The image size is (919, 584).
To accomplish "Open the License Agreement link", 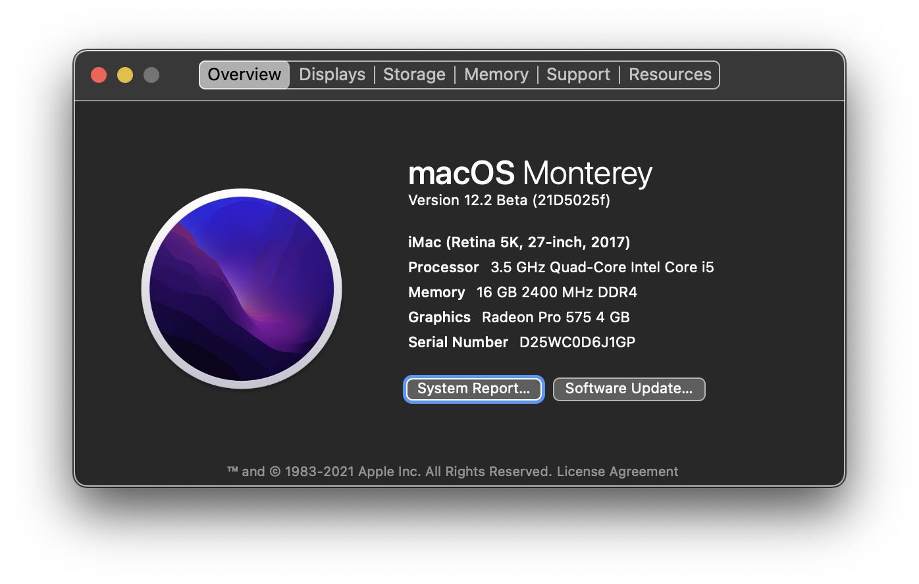I will [617, 472].
